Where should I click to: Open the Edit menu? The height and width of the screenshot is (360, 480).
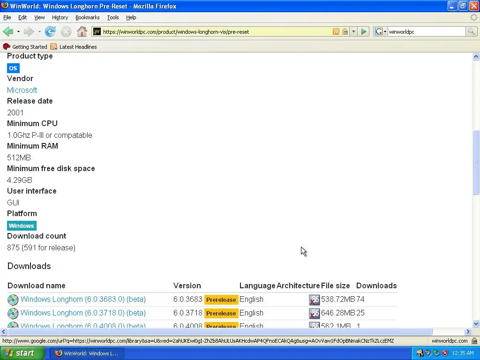tap(22, 17)
